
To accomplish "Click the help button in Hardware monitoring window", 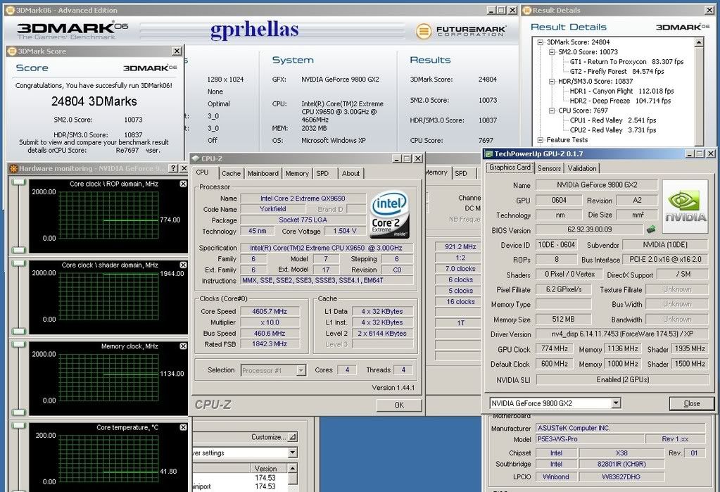I will (x=173, y=168).
